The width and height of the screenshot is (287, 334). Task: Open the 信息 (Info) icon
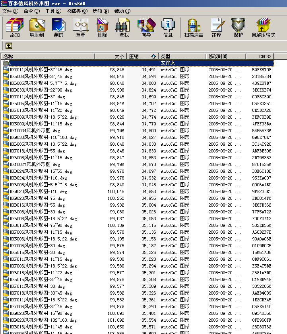(168, 28)
